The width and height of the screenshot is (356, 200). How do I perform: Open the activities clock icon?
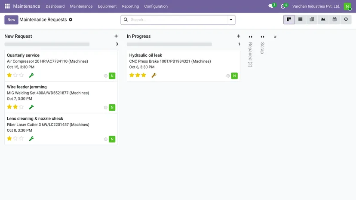click(x=282, y=6)
